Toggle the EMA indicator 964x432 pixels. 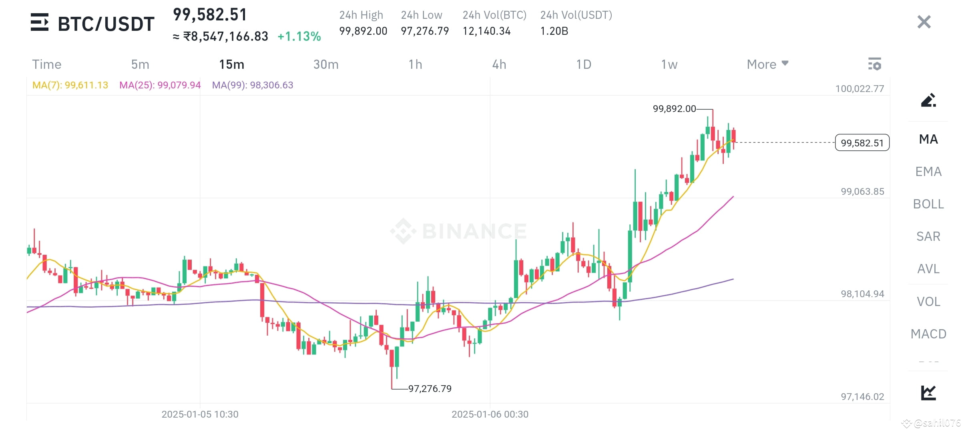[928, 172]
